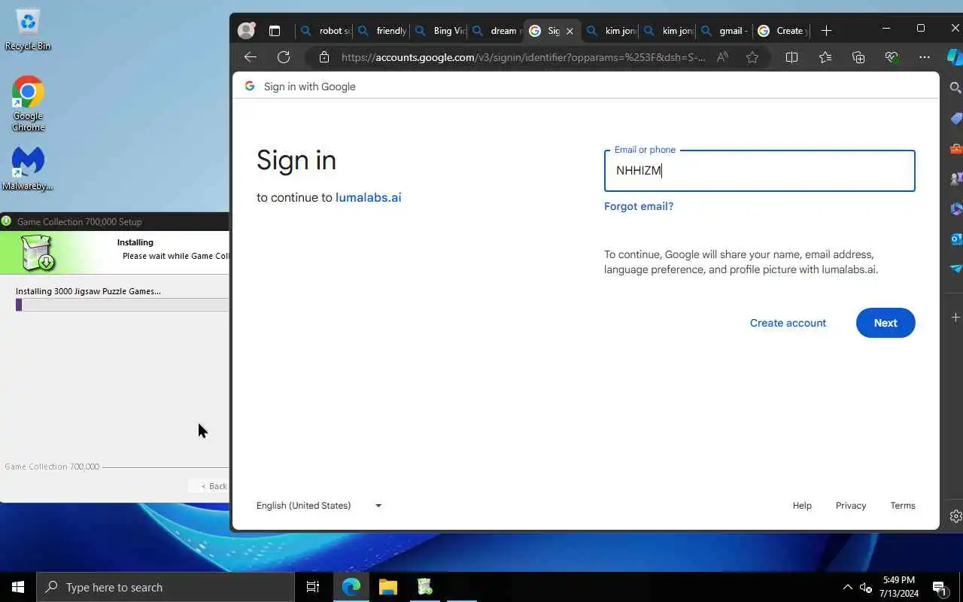Click the muted volume tray icon
963x602 pixels.
click(x=866, y=587)
